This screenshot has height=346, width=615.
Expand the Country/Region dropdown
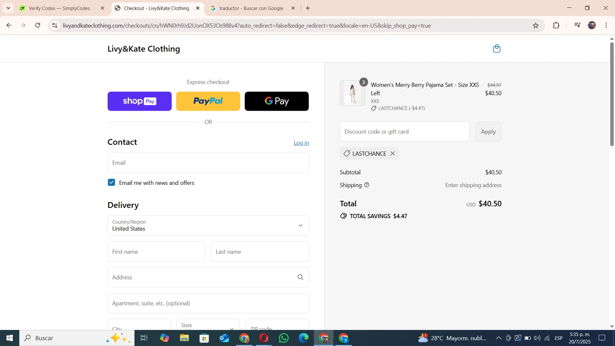208,225
